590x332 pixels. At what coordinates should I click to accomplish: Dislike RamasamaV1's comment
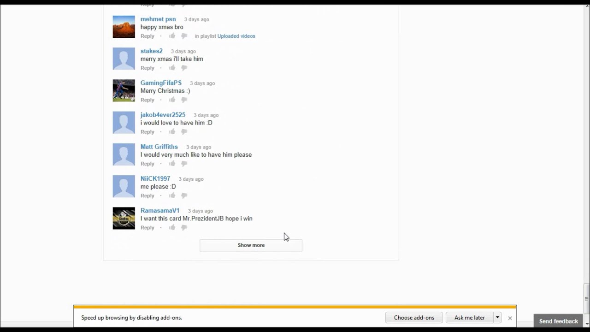click(184, 227)
